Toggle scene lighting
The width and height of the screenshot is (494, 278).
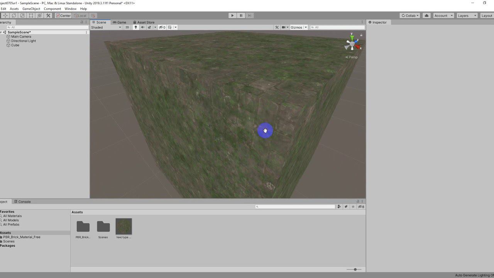click(135, 27)
